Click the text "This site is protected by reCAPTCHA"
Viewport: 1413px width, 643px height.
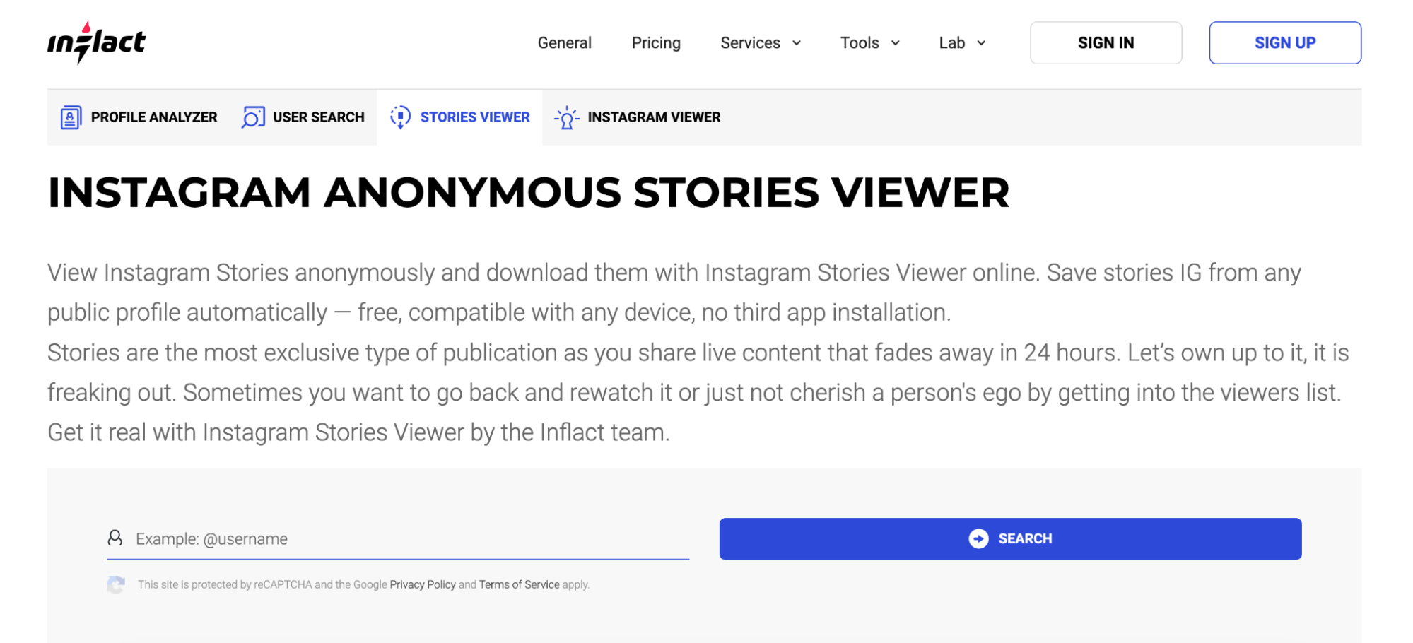click(225, 584)
